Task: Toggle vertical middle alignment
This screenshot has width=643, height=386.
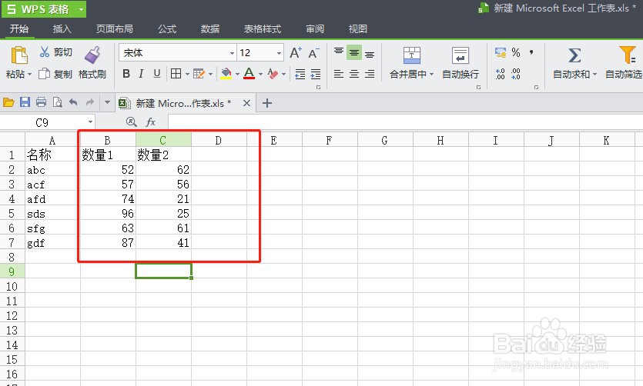Action: click(x=354, y=52)
